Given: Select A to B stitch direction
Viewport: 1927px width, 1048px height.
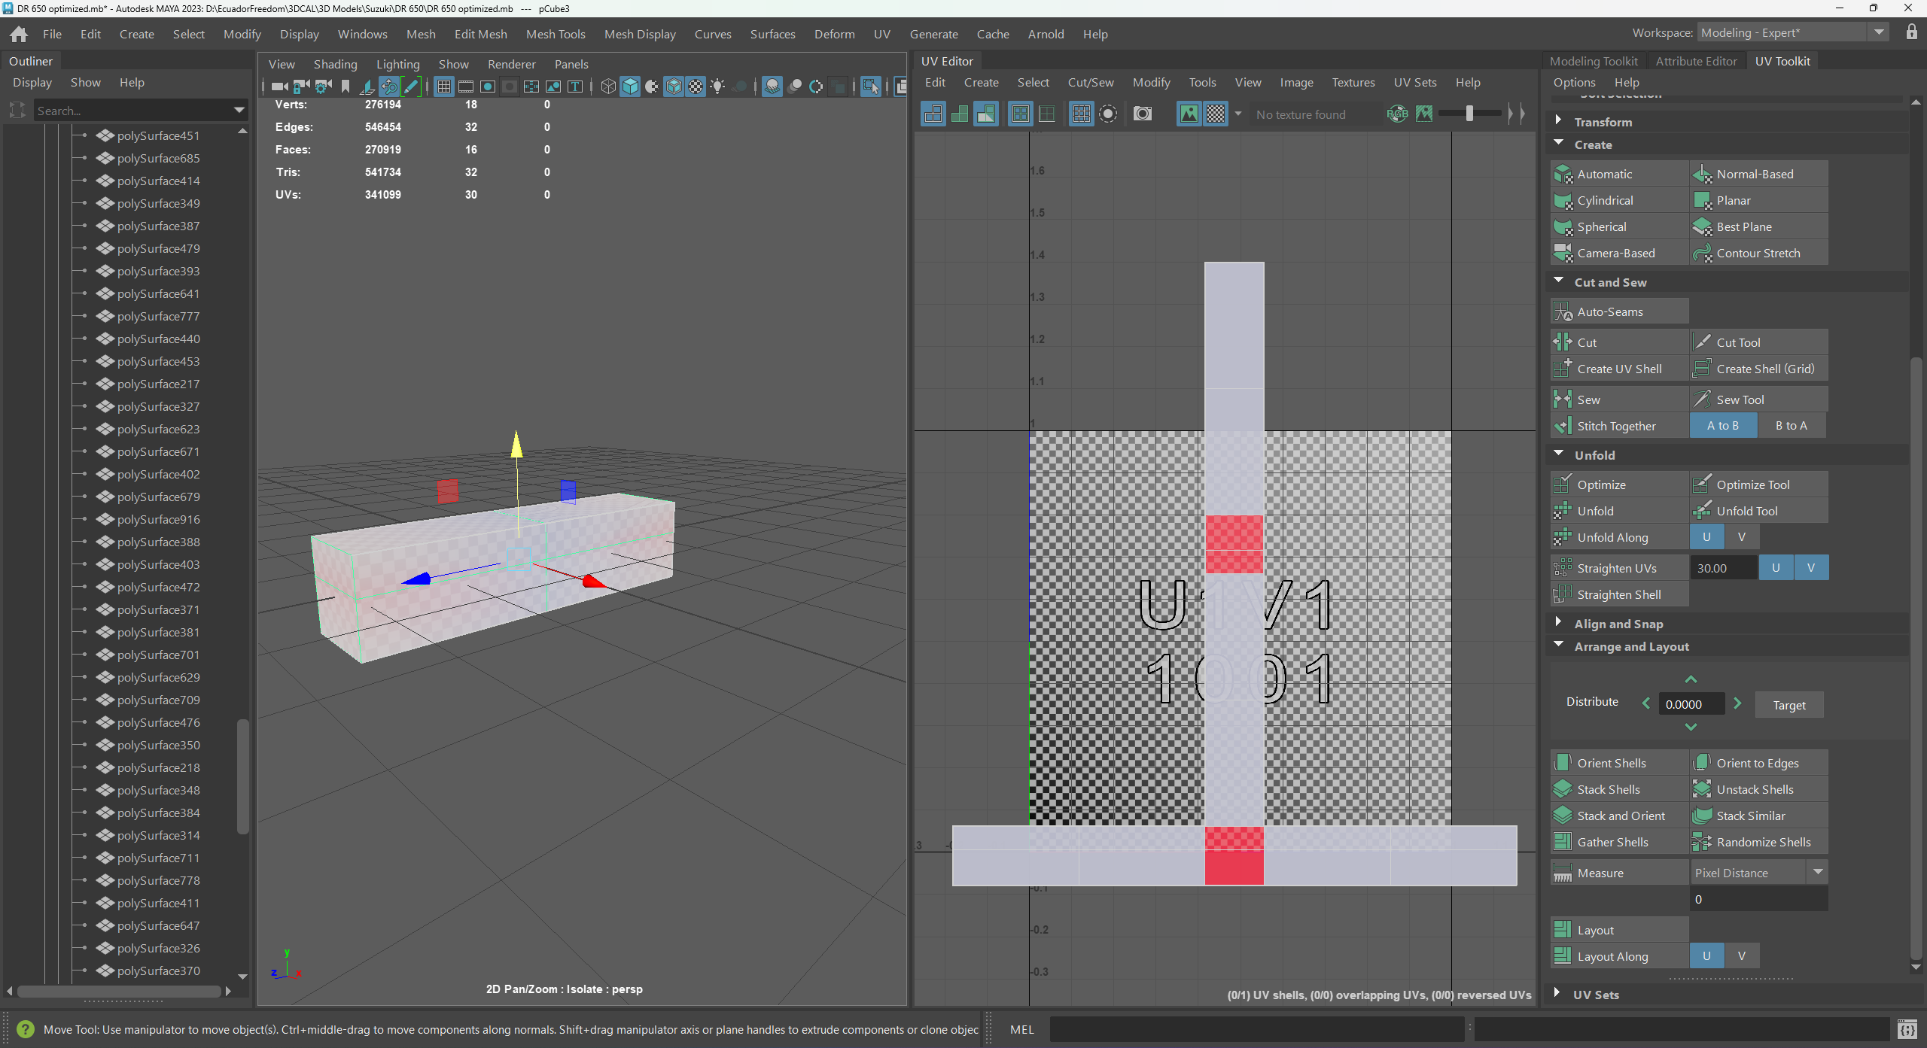Looking at the screenshot, I should pos(1723,426).
